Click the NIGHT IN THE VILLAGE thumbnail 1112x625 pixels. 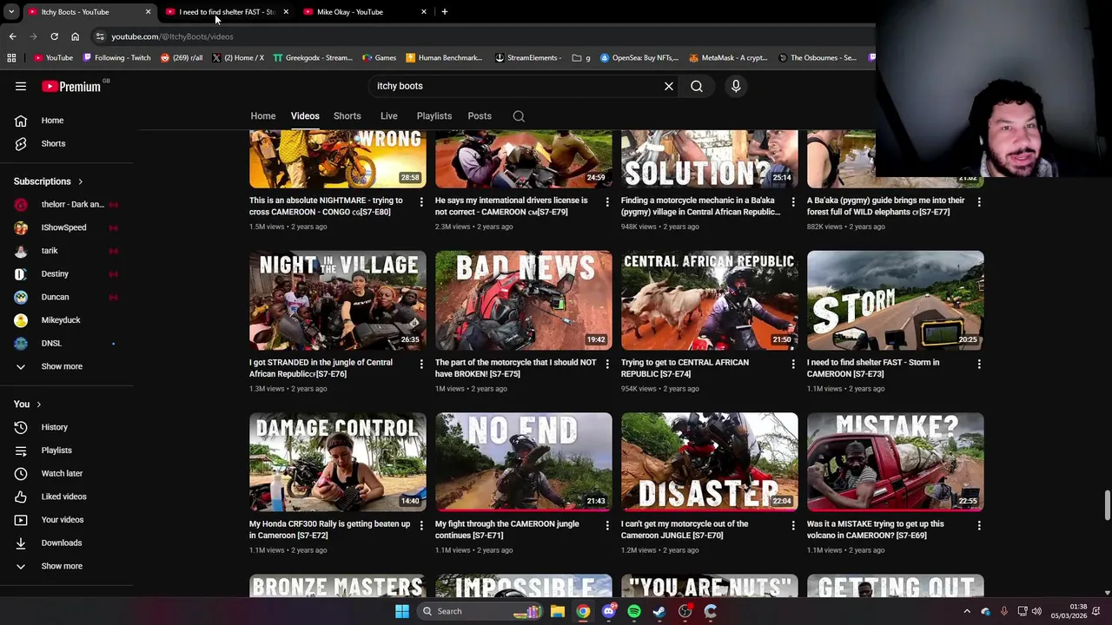click(x=338, y=300)
